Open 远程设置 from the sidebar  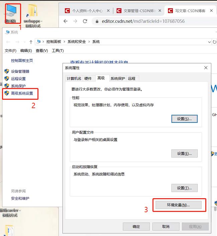pos(18,79)
